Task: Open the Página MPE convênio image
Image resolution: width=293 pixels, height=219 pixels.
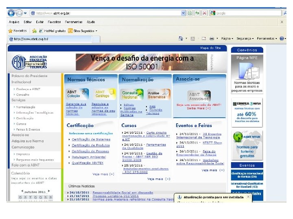Action: pos(247,74)
